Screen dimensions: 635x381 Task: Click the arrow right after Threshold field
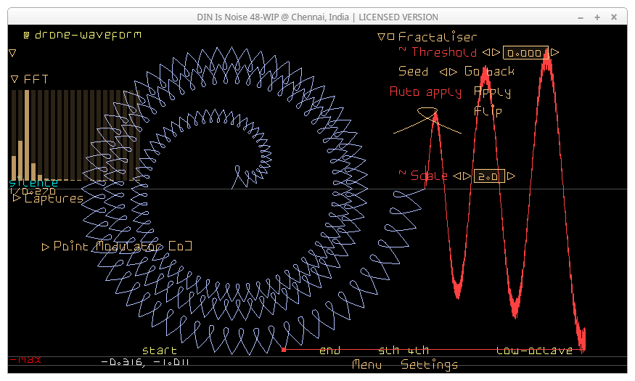[x=555, y=52]
